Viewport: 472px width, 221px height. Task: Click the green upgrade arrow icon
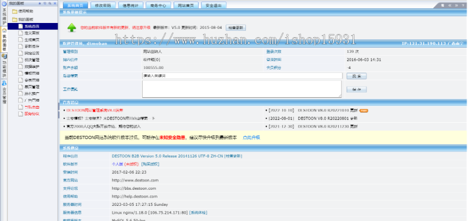72,28
